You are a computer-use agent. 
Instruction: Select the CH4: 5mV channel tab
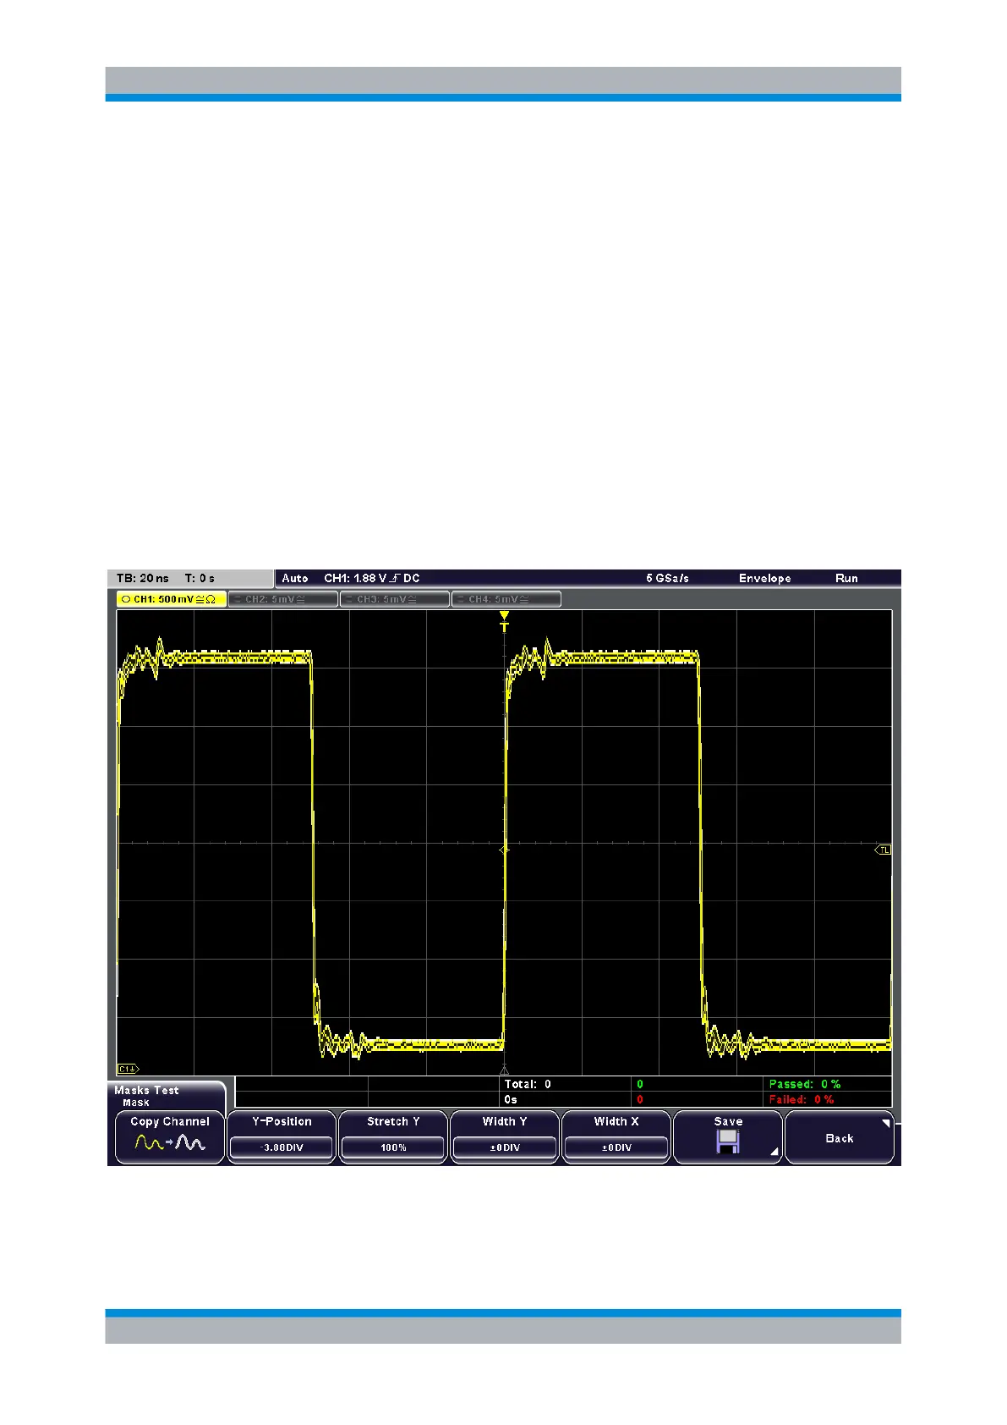coord(506,599)
